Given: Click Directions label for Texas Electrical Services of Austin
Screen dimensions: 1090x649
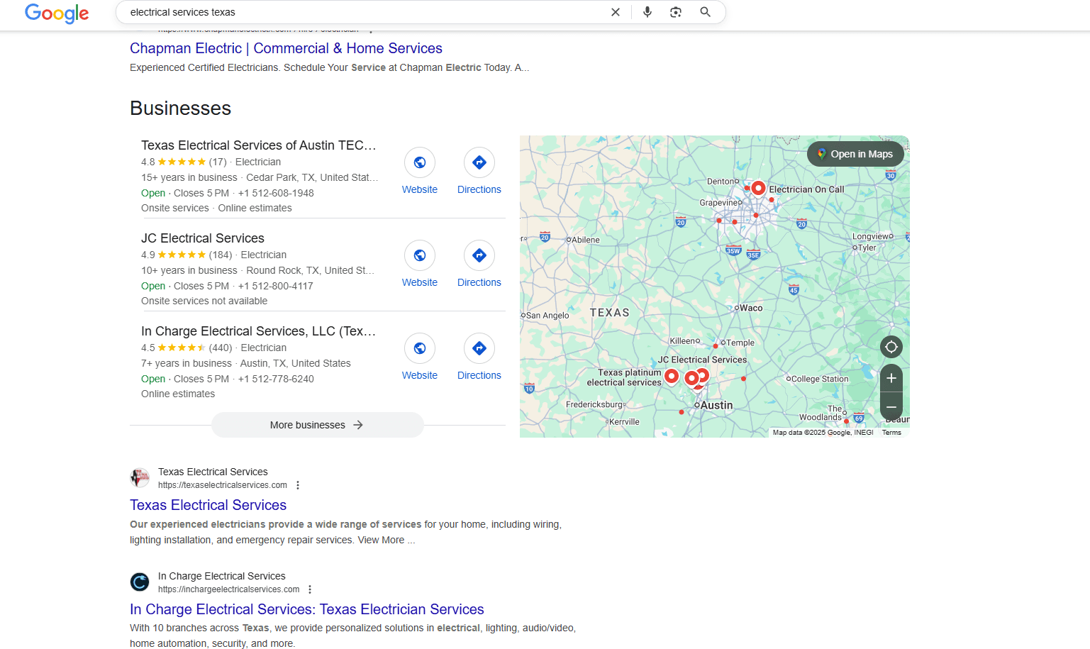Looking at the screenshot, I should click(479, 189).
